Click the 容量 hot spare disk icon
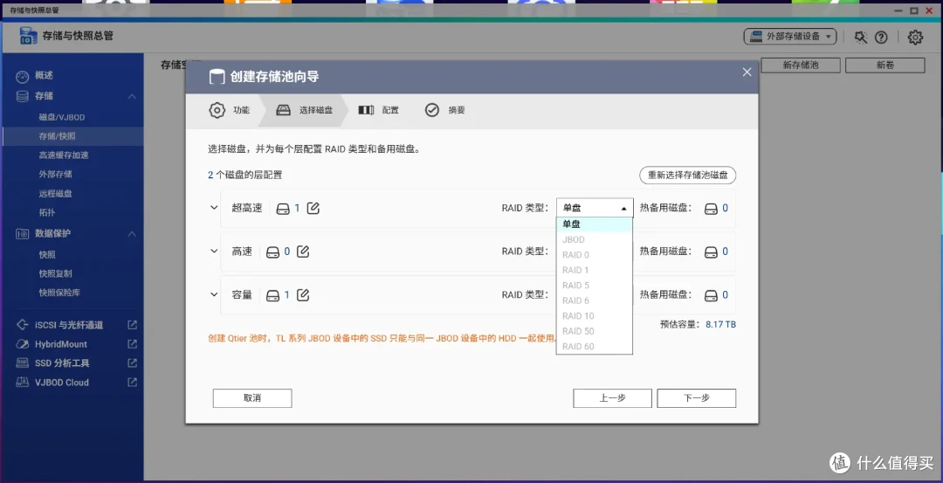Screen dimensions: 943x483 (x=711, y=295)
